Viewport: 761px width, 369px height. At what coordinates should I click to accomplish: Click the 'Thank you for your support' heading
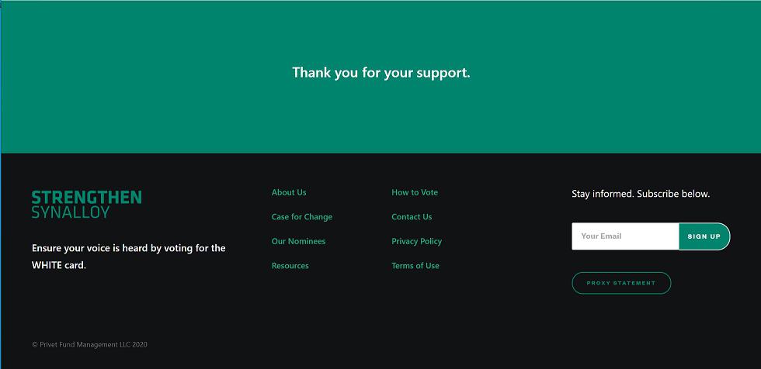click(380, 73)
